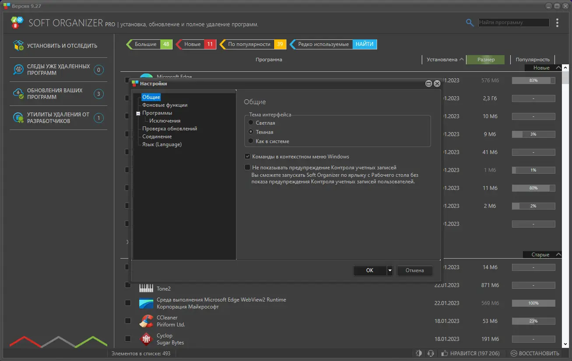Click the cloud update icon in the sidebar
The height and width of the screenshot is (361, 572).
point(18,94)
